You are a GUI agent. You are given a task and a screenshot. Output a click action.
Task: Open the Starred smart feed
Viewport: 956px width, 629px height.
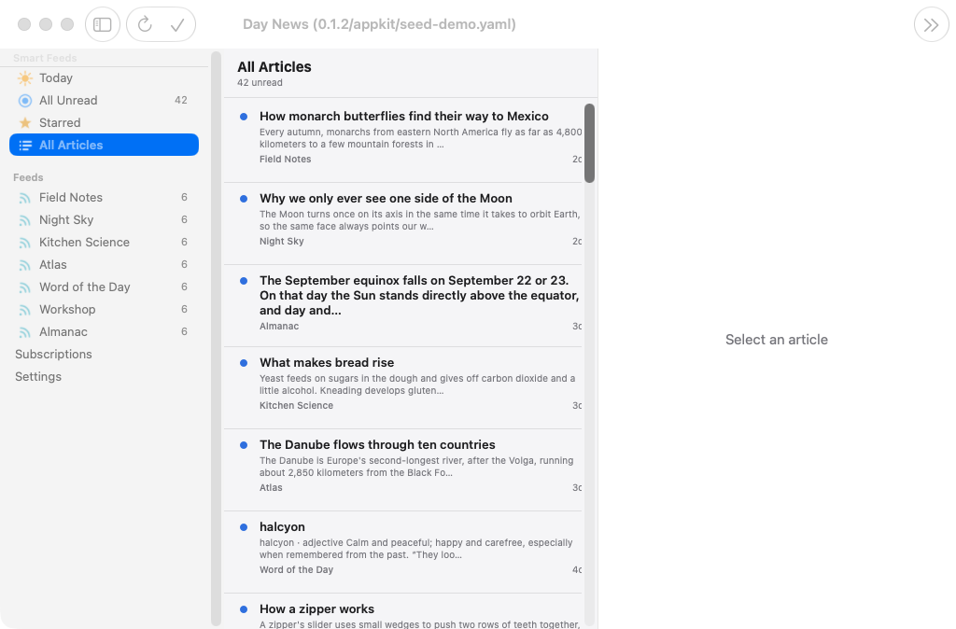[x=105, y=122]
